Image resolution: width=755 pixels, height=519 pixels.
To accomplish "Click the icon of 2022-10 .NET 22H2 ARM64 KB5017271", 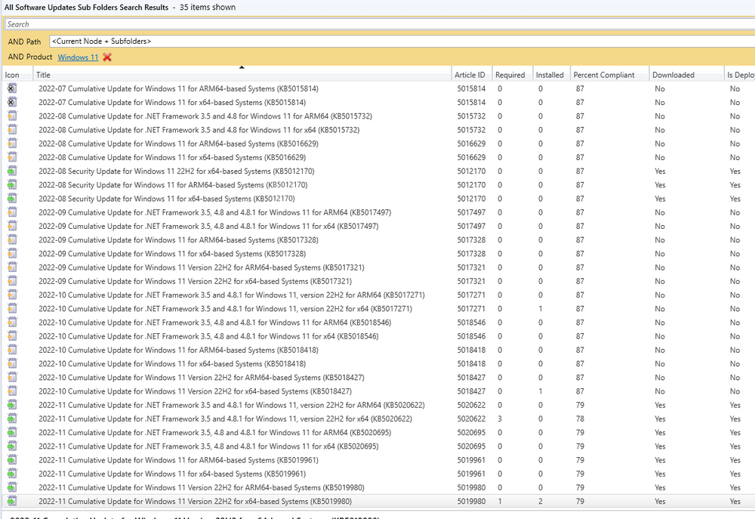I will click(11, 295).
